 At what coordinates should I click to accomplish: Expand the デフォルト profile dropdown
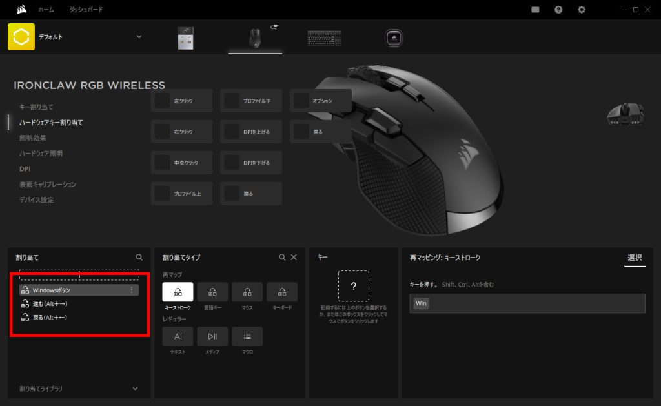(139, 37)
